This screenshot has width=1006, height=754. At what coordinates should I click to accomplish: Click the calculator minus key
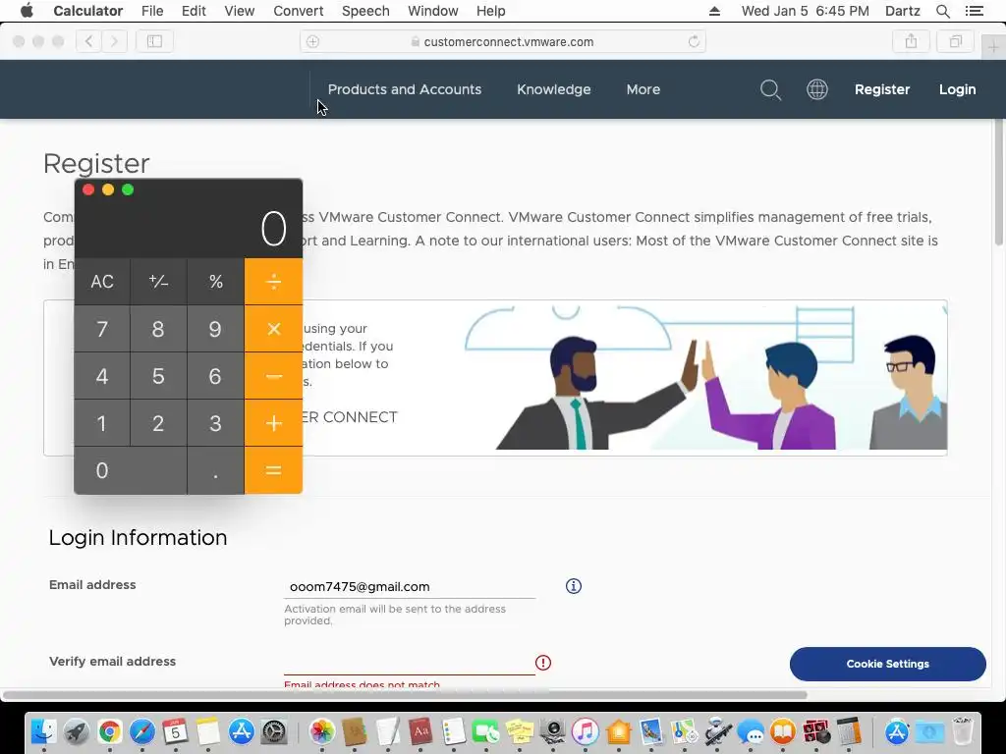coord(273,376)
